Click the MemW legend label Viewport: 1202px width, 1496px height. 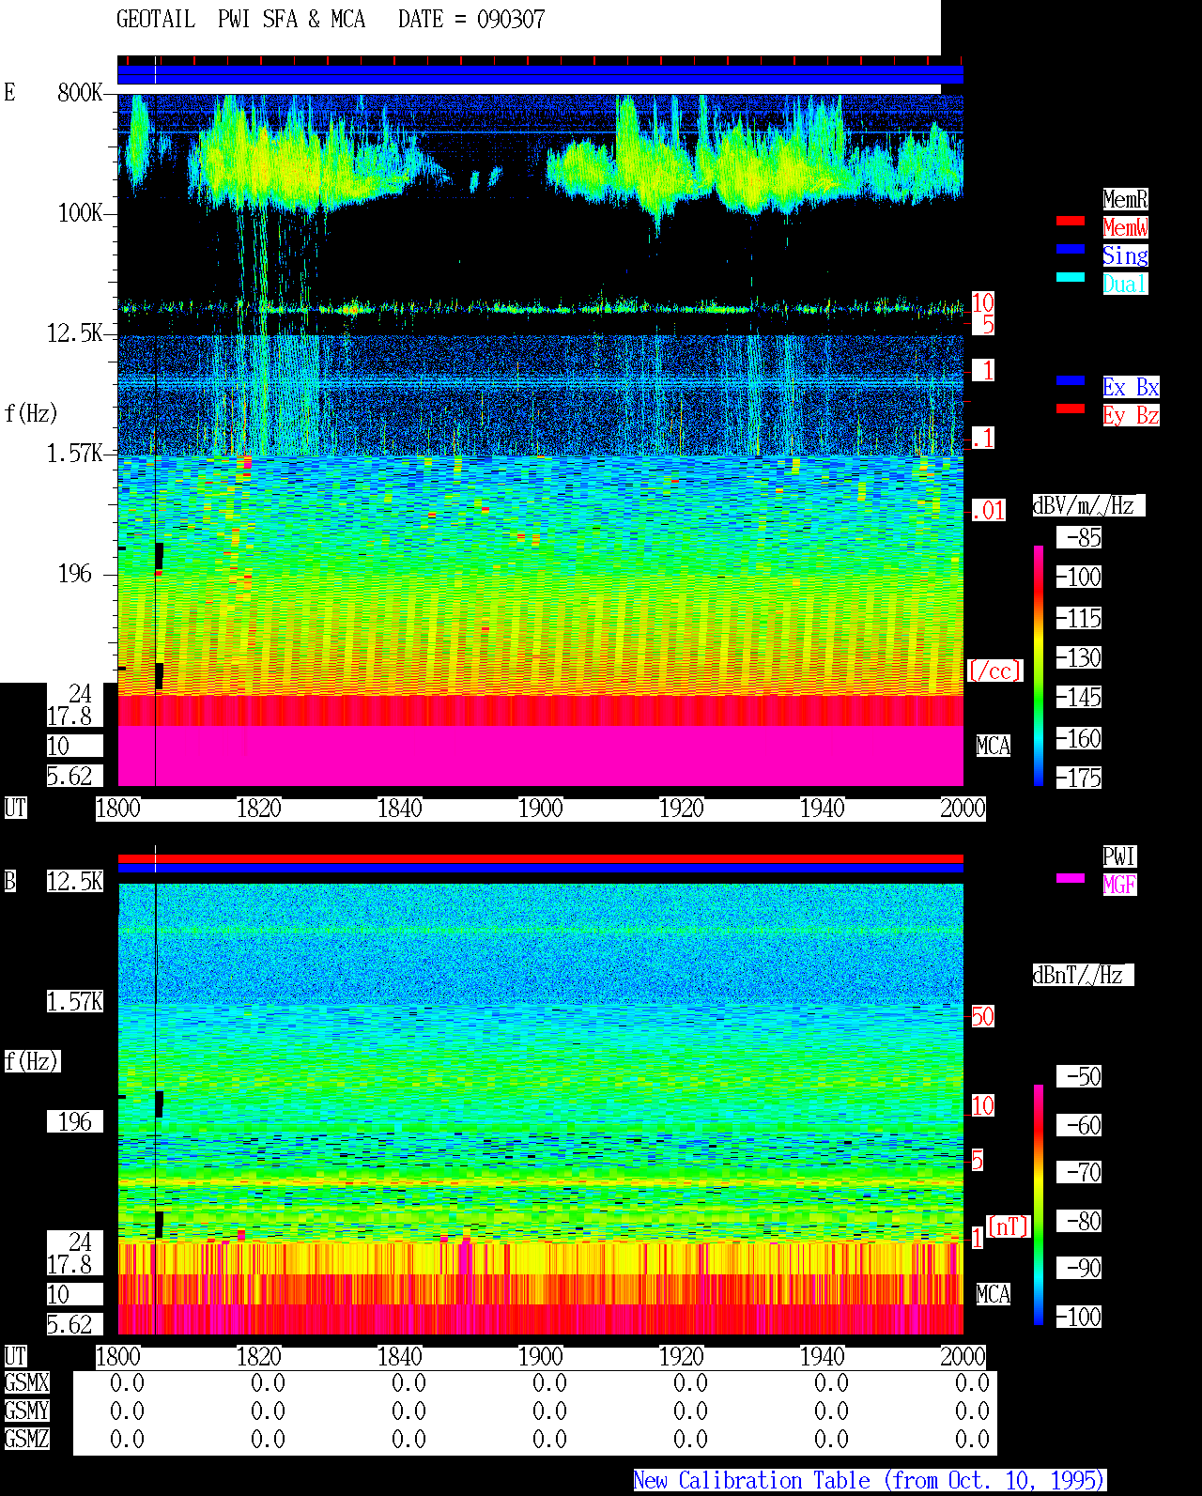(1125, 227)
